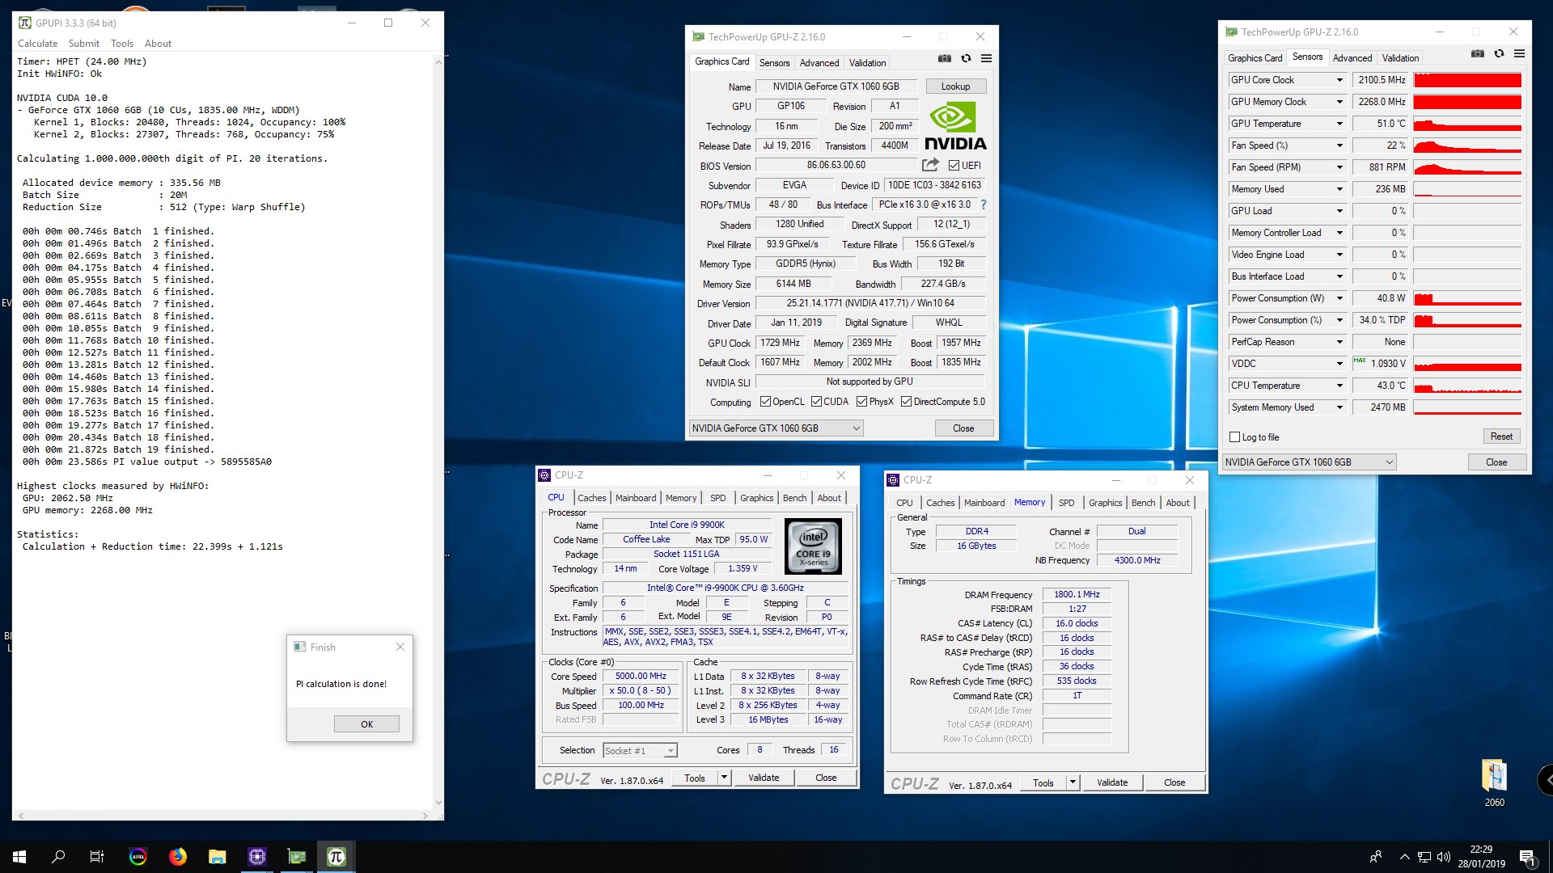The image size is (1553, 873).
Task: Click the Intel Core i9 logo in CPU-Z
Action: click(x=813, y=546)
